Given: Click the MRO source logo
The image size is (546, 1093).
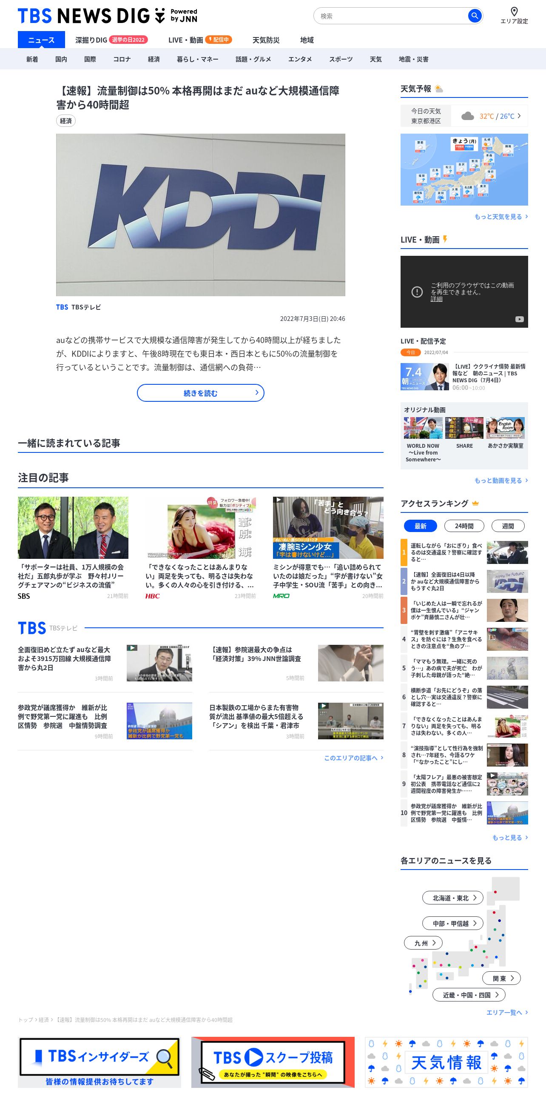Looking at the screenshot, I should (x=281, y=596).
